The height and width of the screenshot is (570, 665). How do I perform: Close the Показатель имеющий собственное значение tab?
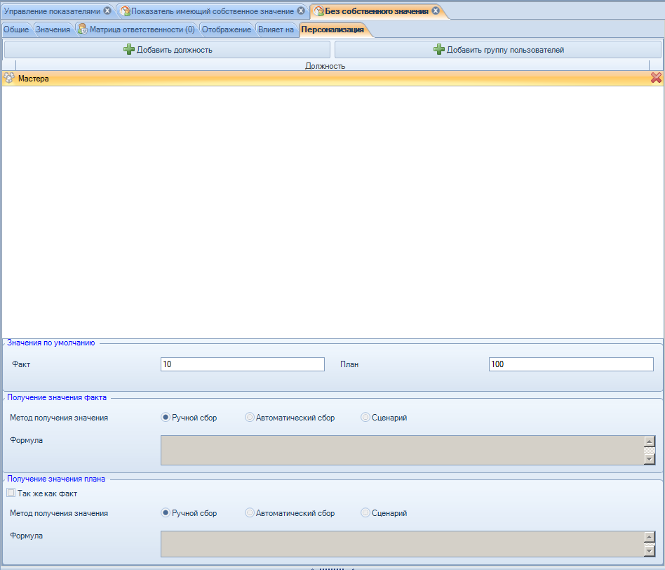click(x=301, y=11)
